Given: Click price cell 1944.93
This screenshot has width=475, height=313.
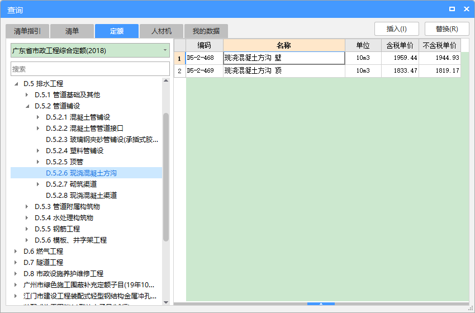Looking at the screenshot, I should click(440, 58).
